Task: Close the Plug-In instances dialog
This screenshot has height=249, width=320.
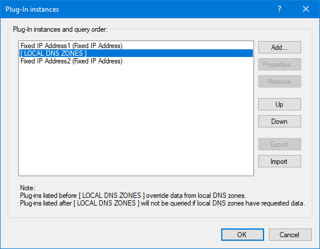Action: coord(306,9)
